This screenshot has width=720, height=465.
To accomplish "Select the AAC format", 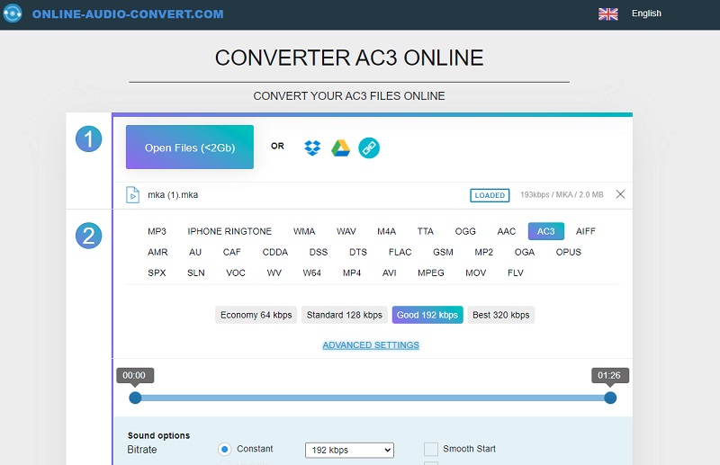I will pos(507,231).
